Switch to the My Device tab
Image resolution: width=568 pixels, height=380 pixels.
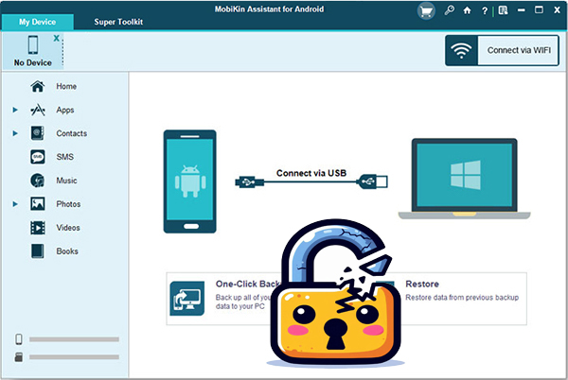click(x=38, y=22)
